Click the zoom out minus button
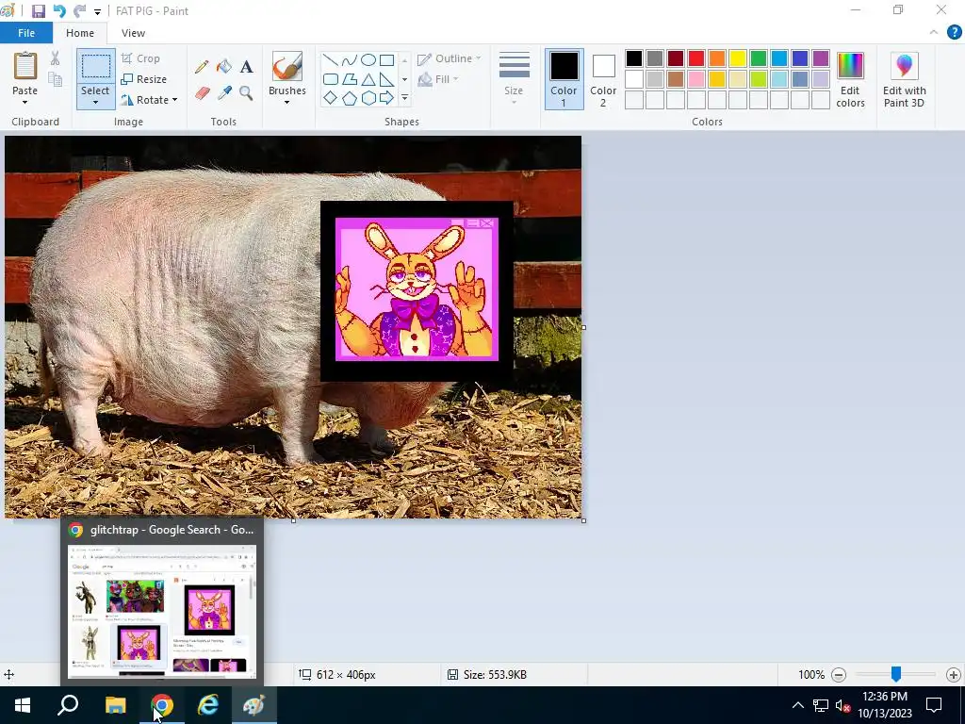 point(838,675)
